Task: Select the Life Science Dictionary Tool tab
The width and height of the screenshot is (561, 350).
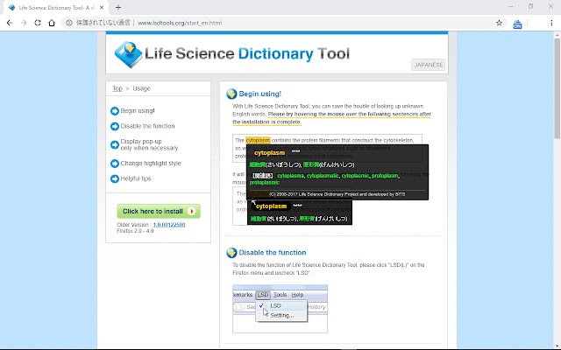Action: point(56,8)
